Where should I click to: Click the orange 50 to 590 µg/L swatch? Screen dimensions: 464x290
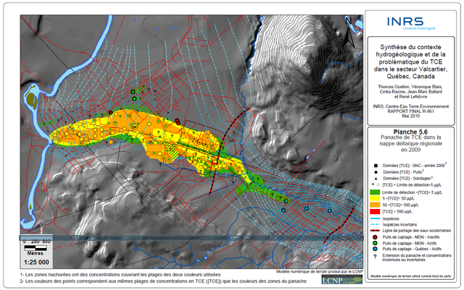[x=375, y=205]
